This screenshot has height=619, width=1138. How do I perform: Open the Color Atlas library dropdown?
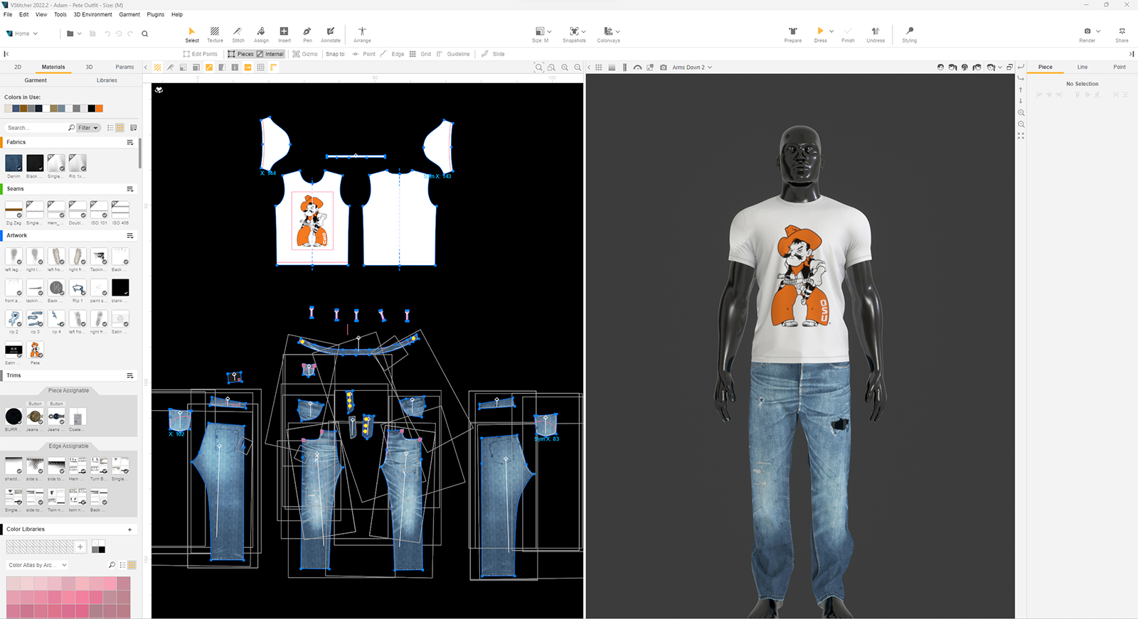tap(38, 565)
